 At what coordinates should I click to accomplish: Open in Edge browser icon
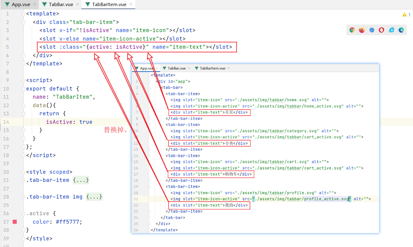pyautogui.click(x=401, y=30)
